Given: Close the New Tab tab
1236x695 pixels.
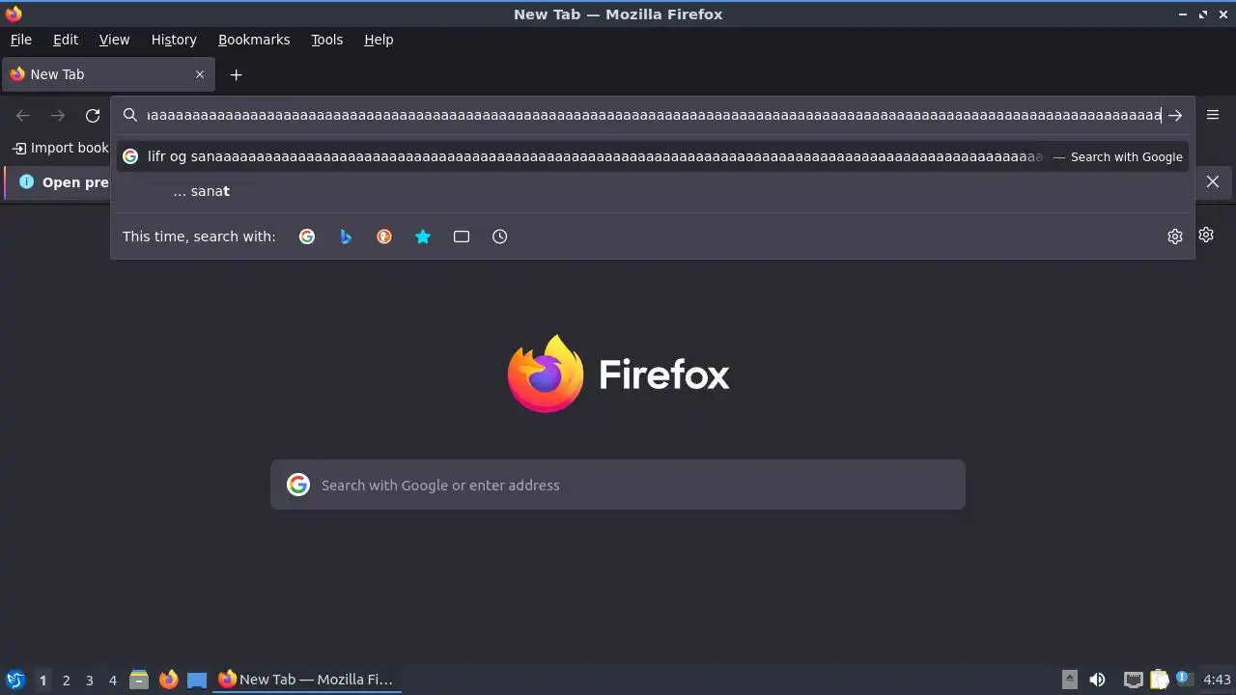Looking at the screenshot, I should pos(200,74).
